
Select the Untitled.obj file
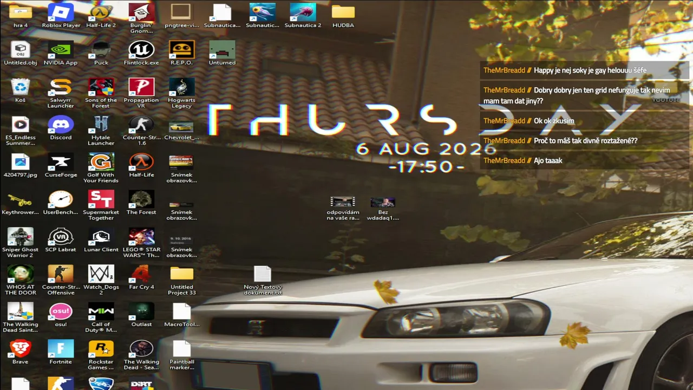[21, 53]
